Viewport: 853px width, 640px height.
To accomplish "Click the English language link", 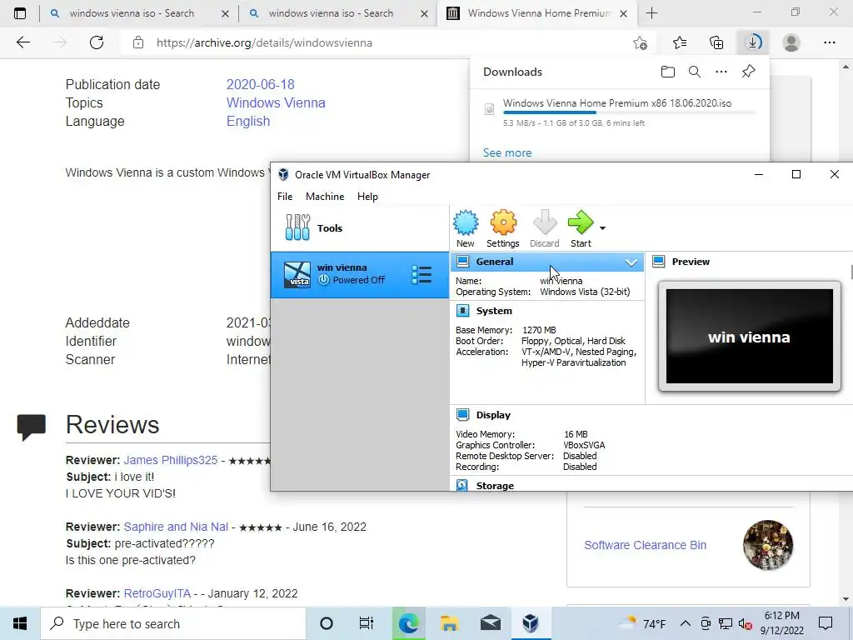I will 248,122.
